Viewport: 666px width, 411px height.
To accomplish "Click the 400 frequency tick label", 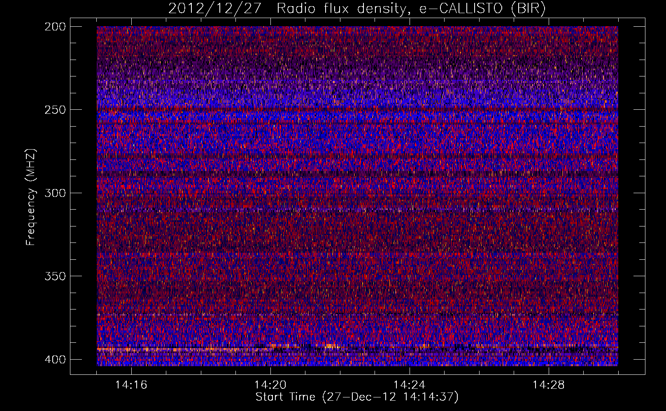I will click(x=55, y=359).
